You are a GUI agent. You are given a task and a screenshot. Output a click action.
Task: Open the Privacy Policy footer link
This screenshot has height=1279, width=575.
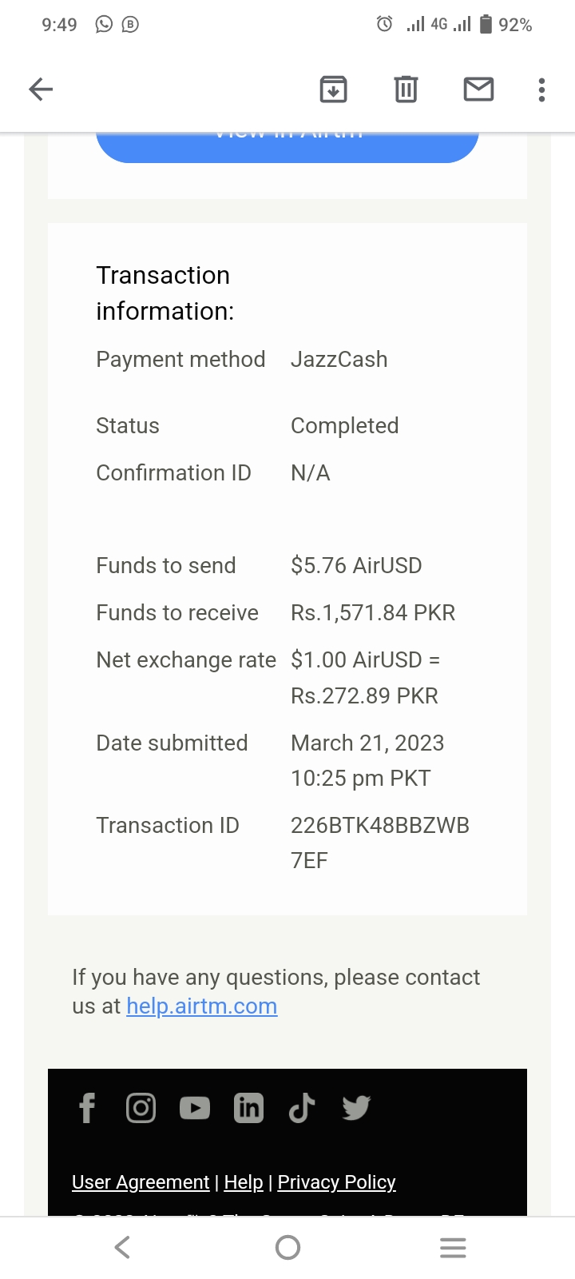click(336, 1181)
